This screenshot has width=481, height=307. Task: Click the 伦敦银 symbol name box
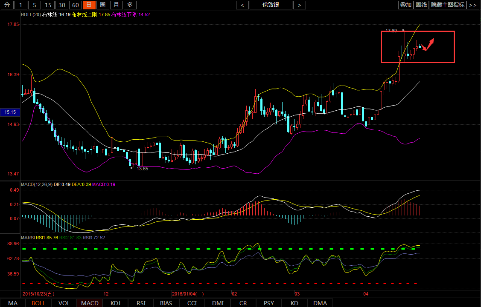click(271, 5)
